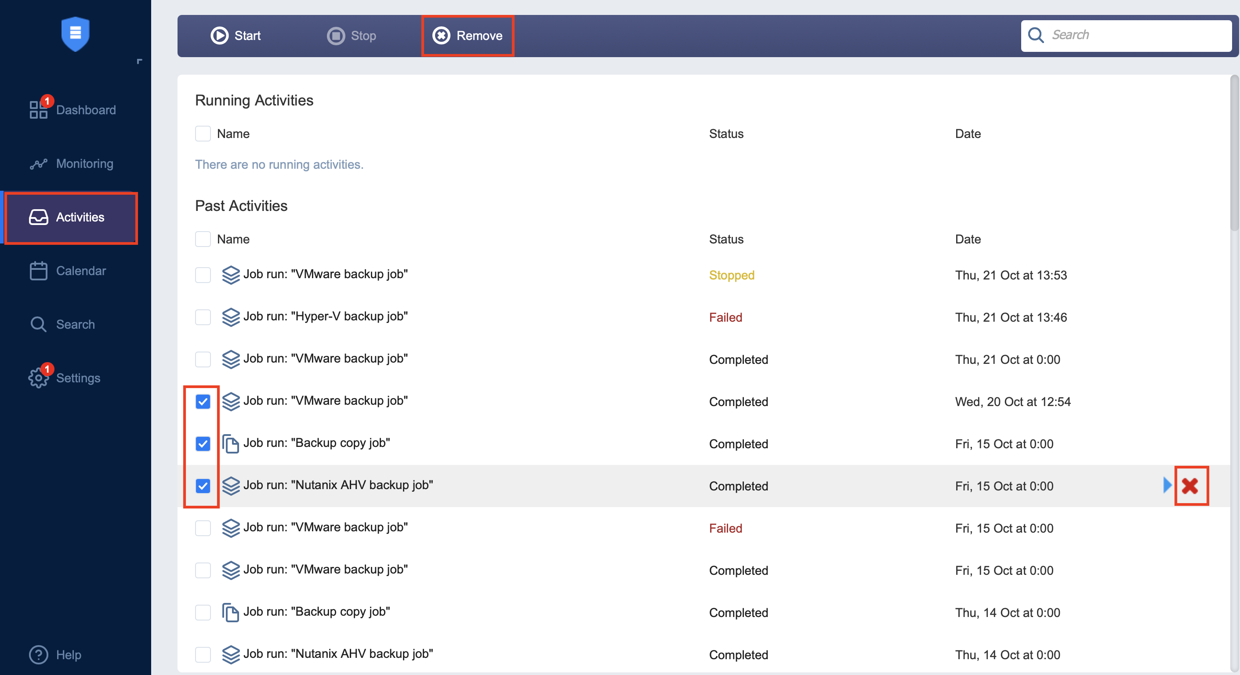1240x675 pixels.
Task: Open Job run "Hyper-V backup job" entry
Action: (x=326, y=316)
